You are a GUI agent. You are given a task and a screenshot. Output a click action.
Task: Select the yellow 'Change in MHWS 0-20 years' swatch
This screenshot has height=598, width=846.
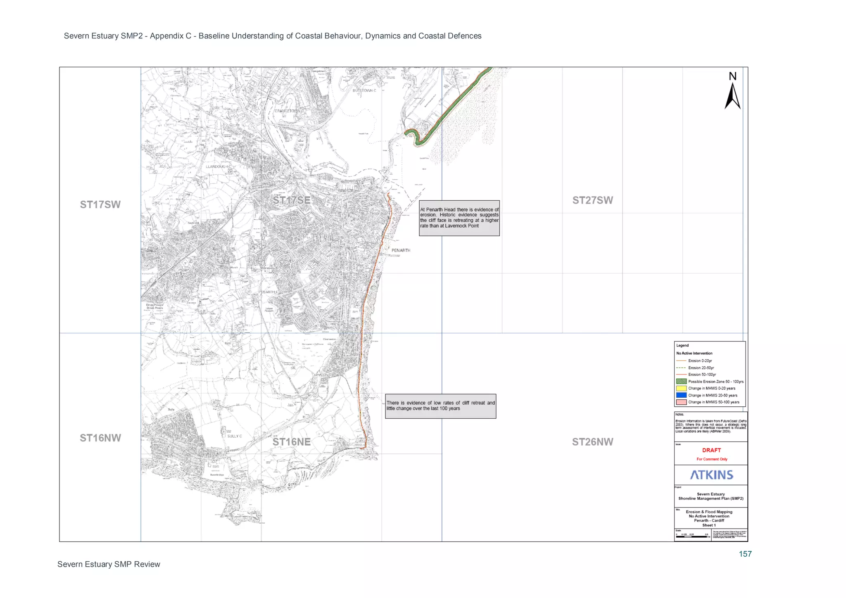click(681, 388)
